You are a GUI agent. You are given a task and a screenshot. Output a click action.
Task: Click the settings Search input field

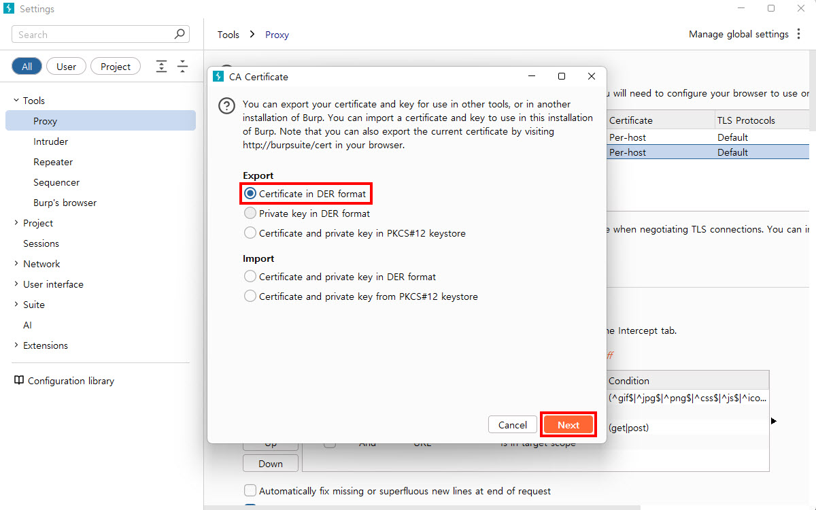(x=101, y=34)
